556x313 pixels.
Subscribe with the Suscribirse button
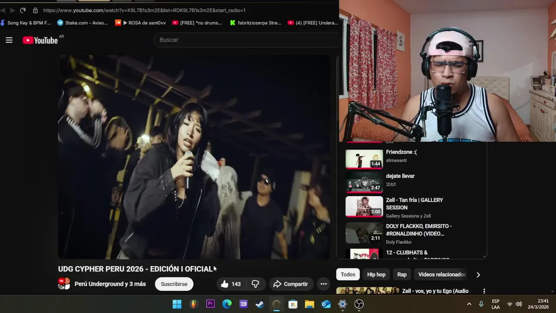[174, 284]
